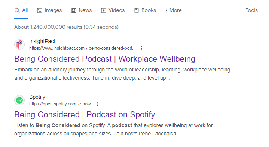269x147 pixels.
Task: Open Being Considered Podcast on Spotify link
Action: tap(85, 115)
